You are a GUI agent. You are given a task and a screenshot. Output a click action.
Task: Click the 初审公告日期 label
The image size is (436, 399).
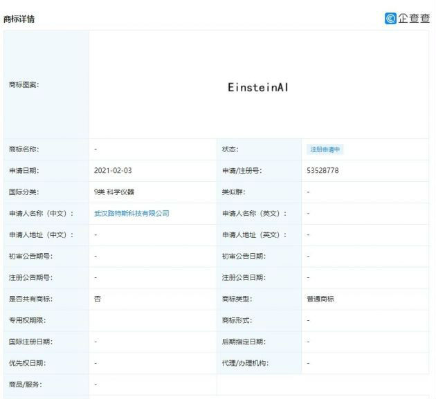point(244,256)
